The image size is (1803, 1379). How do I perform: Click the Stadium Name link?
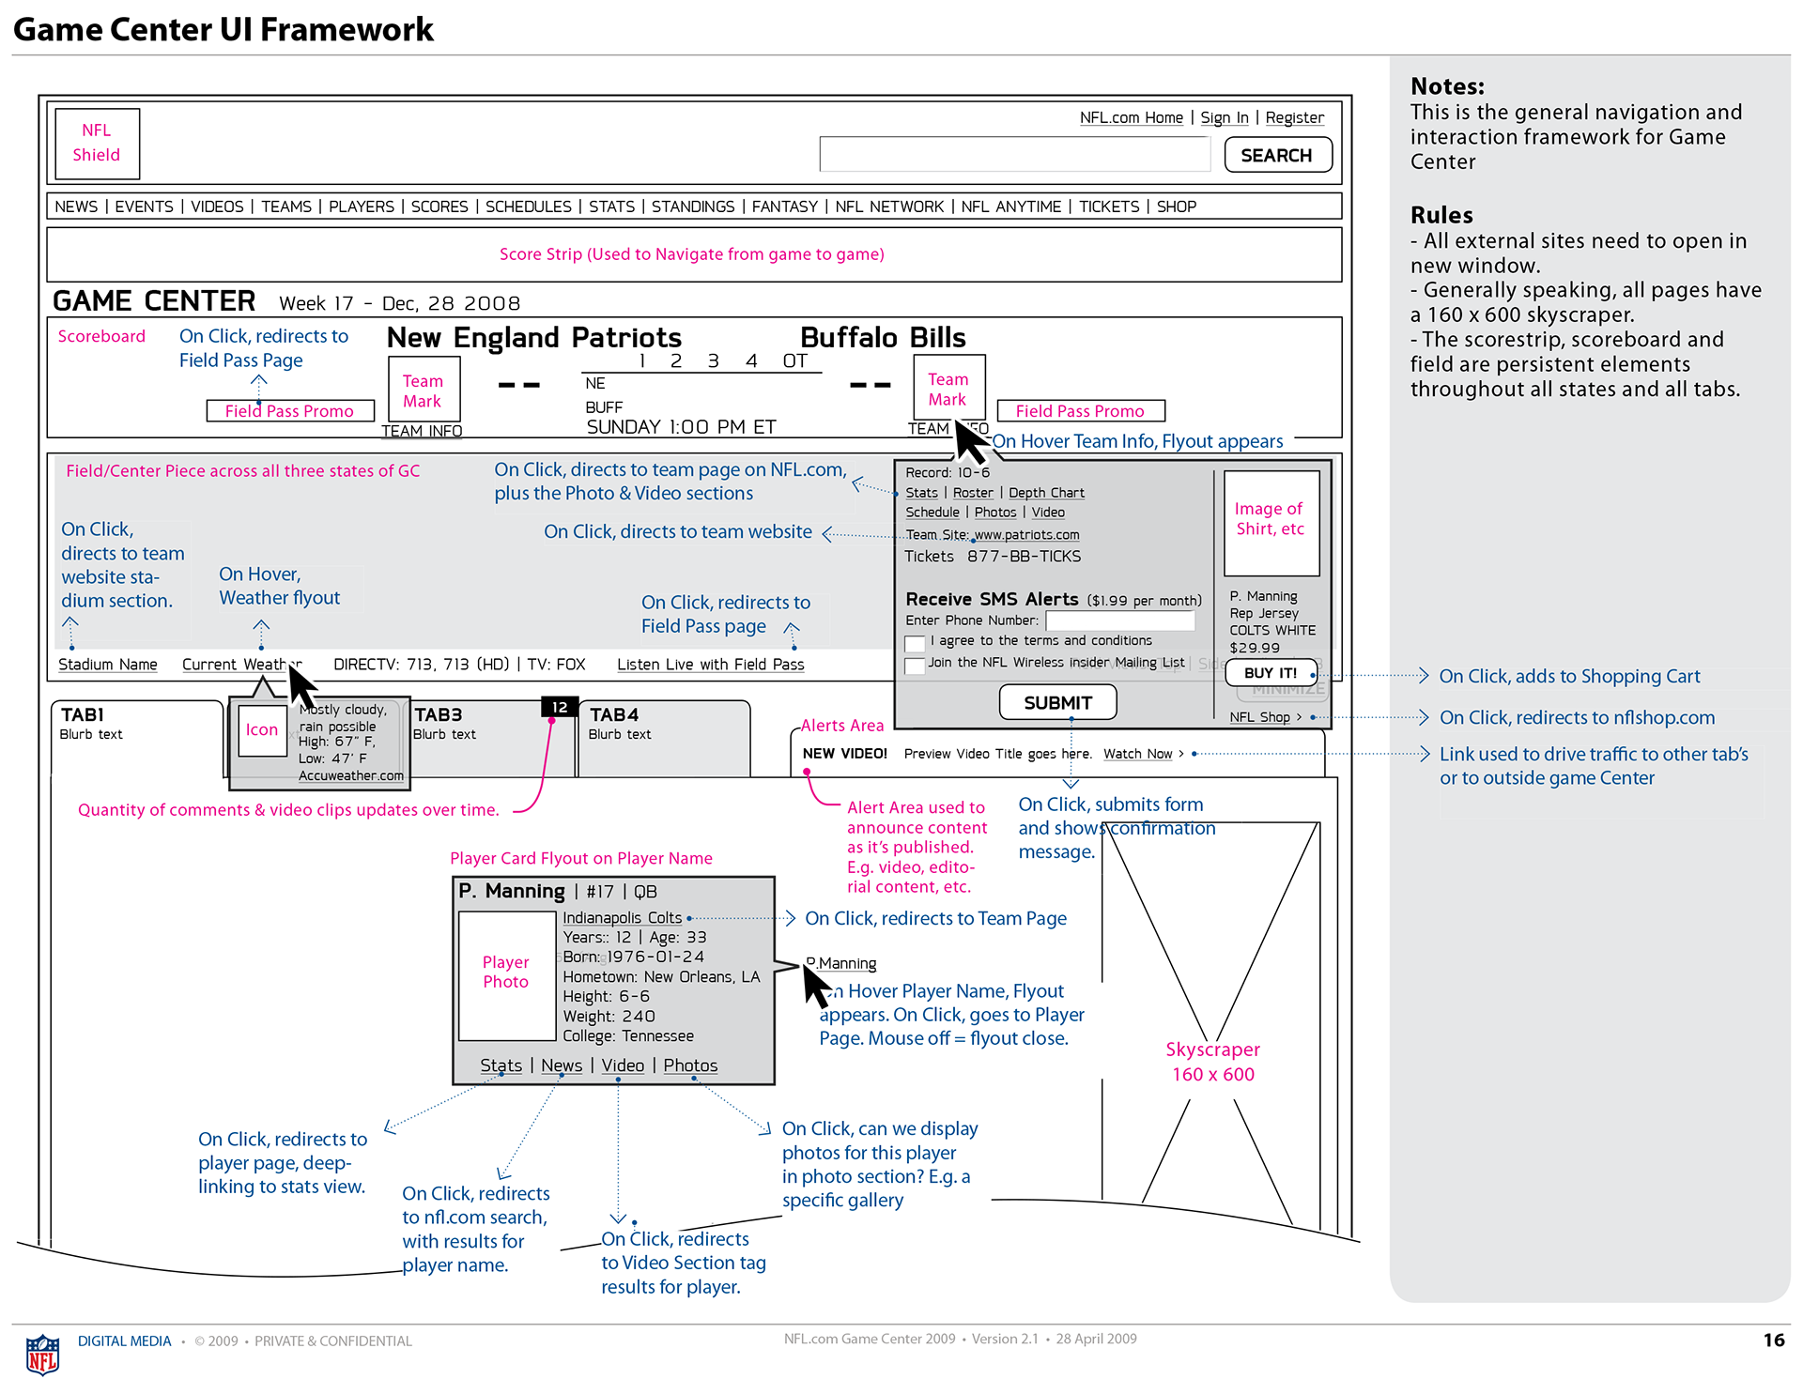click(x=108, y=665)
